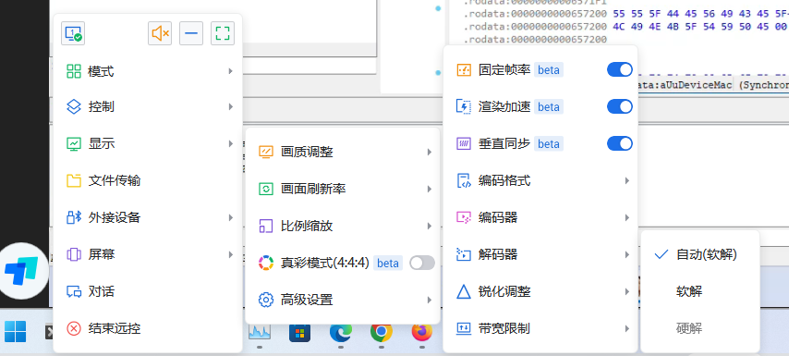Click the orange monitor icon beside 画质调整
The image size is (789, 356).
pos(266,152)
